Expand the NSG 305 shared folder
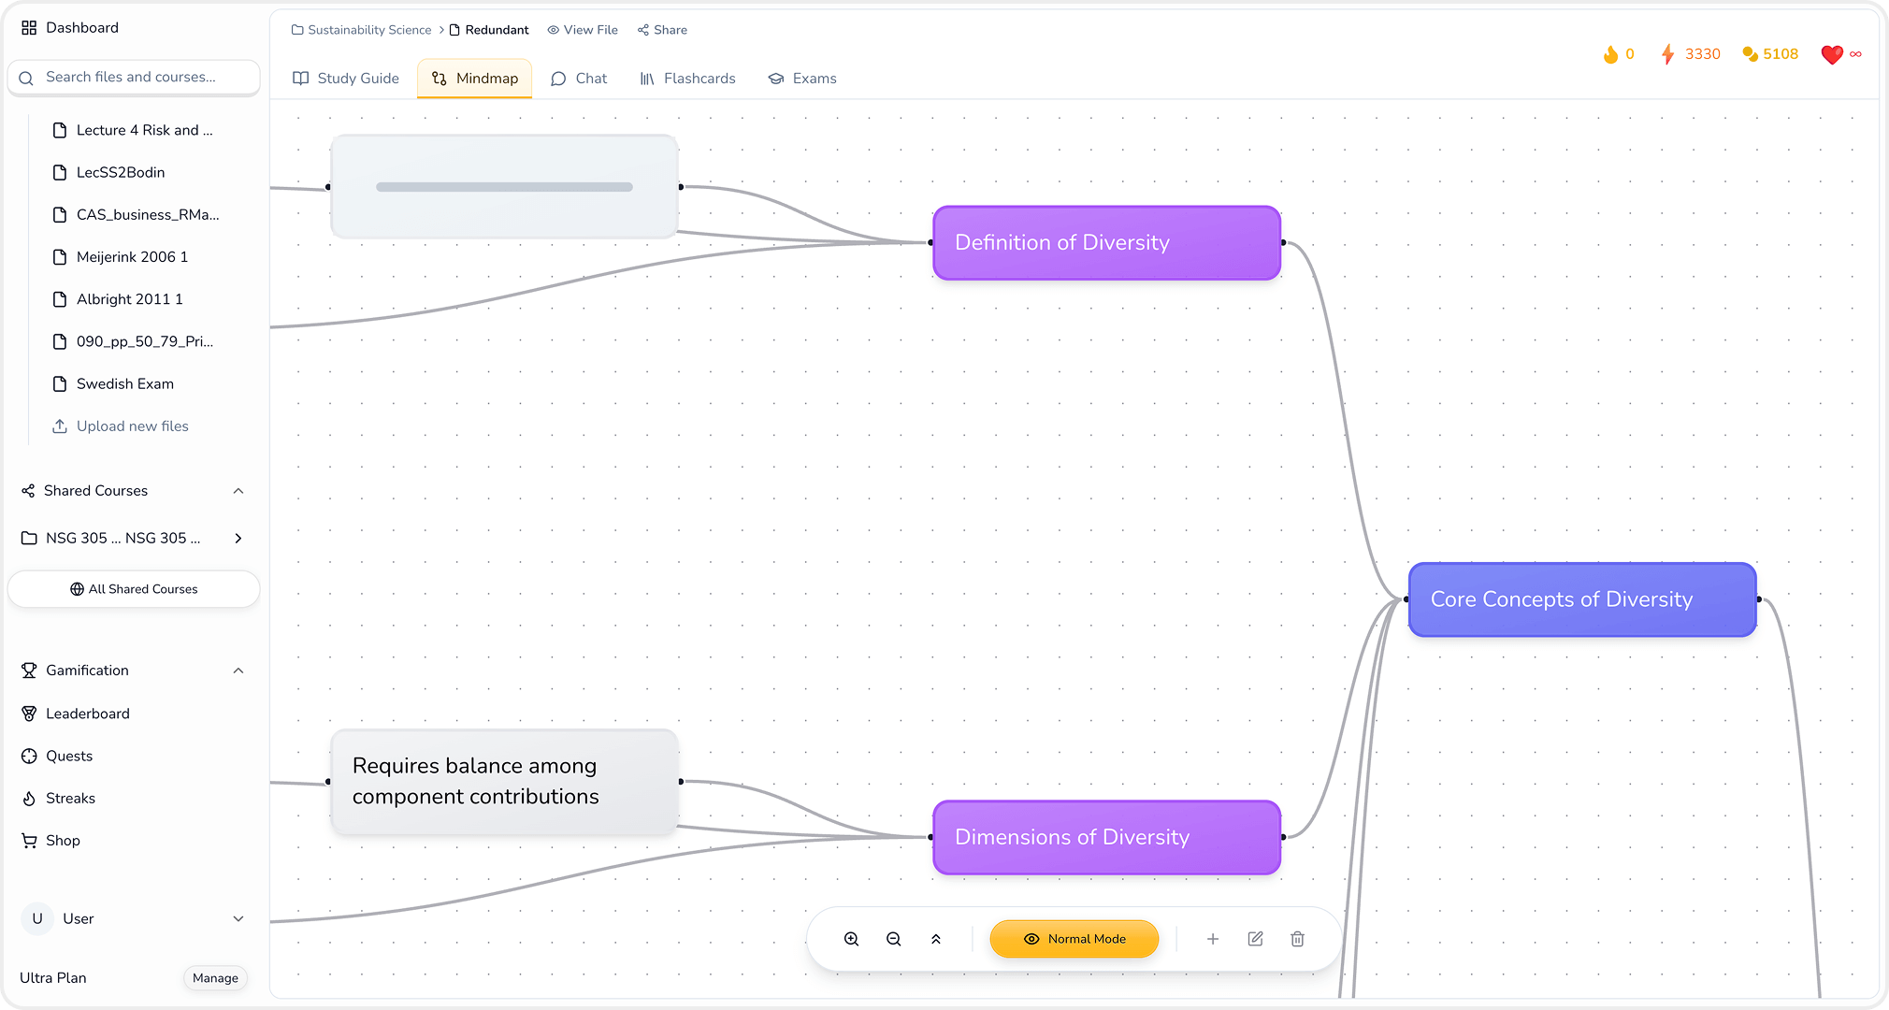Screen dimensions: 1889x1010 coord(238,538)
